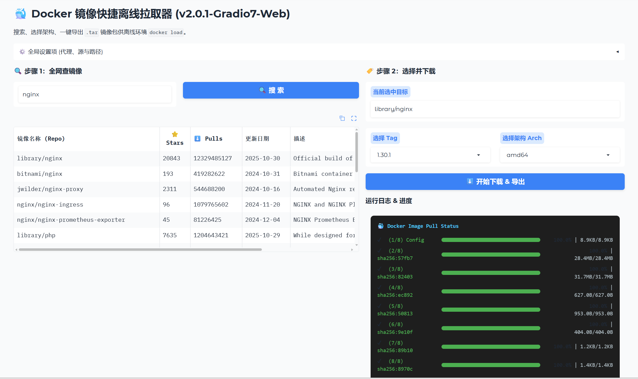The width and height of the screenshot is (638, 379).
Task: Select jwilder/nginx-proxy in results
Action: click(50, 189)
